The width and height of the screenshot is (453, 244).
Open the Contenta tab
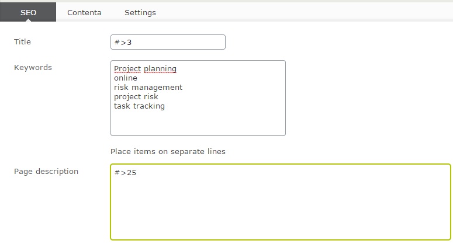(84, 12)
